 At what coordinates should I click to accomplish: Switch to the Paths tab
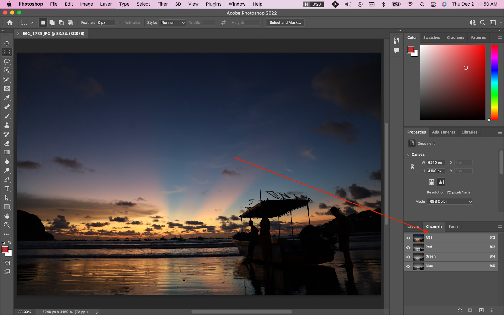coord(453,226)
